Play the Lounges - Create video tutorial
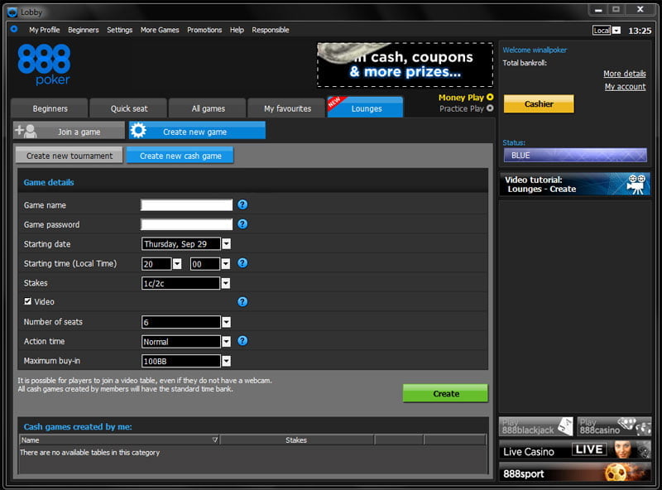Screen dimensions: 662x490 point(575,185)
